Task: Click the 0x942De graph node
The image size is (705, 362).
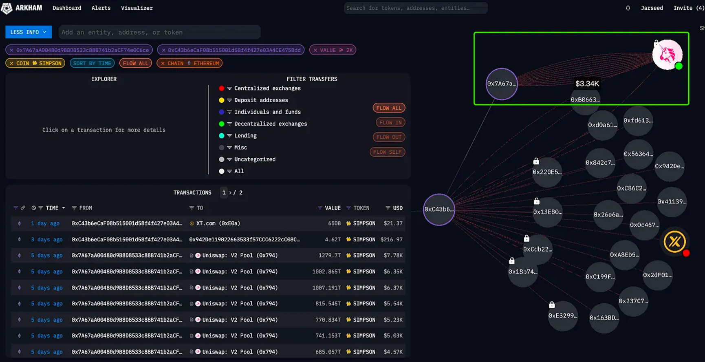Action: pyautogui.click(x=670, y=166)
